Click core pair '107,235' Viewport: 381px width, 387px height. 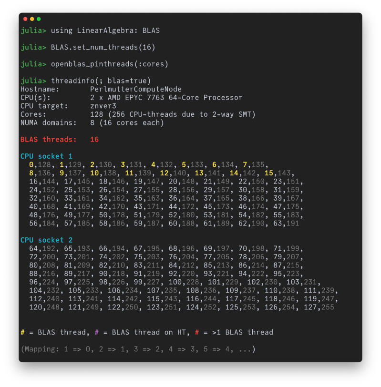[x=162, y=291]
